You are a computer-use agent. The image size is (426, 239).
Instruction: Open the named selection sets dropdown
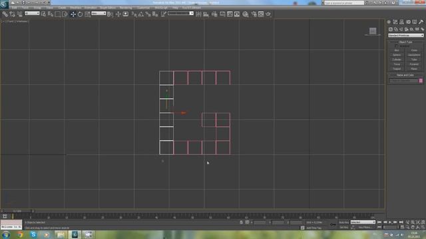coord(180,13)
